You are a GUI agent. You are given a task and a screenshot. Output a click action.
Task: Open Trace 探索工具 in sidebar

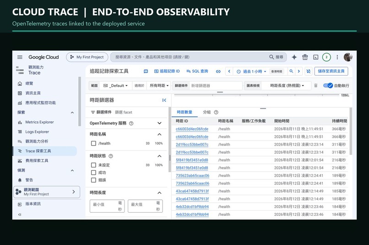45,151
